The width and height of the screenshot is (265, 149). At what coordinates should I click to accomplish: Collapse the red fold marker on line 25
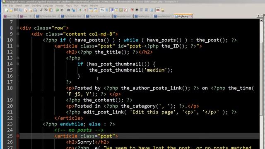[x=18, y=136]
